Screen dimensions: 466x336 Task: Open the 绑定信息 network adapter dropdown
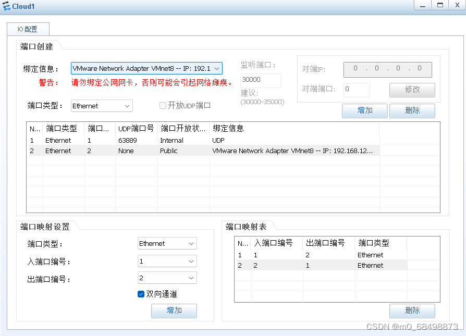(x=217, y=68)
